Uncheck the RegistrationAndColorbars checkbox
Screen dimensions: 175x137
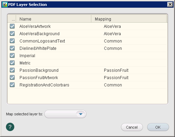[x=12, y=85]
